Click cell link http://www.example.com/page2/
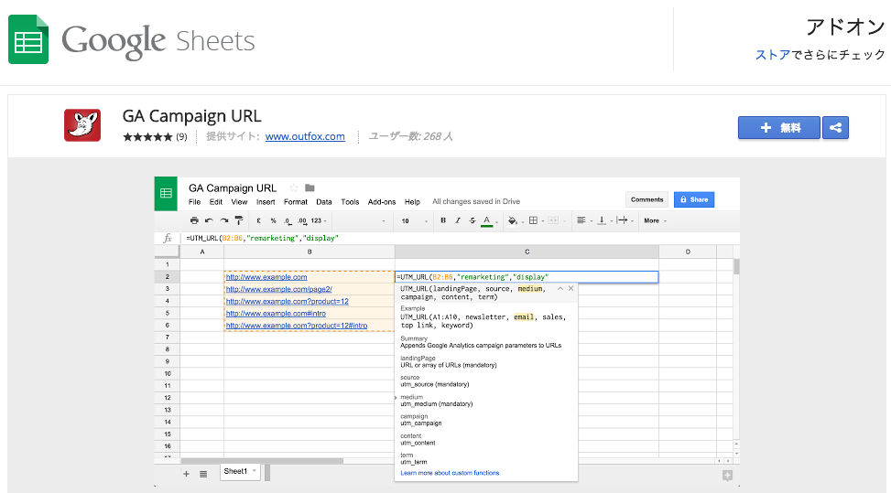The height and width of the screenshot is (493, 891). click(279, 289)
